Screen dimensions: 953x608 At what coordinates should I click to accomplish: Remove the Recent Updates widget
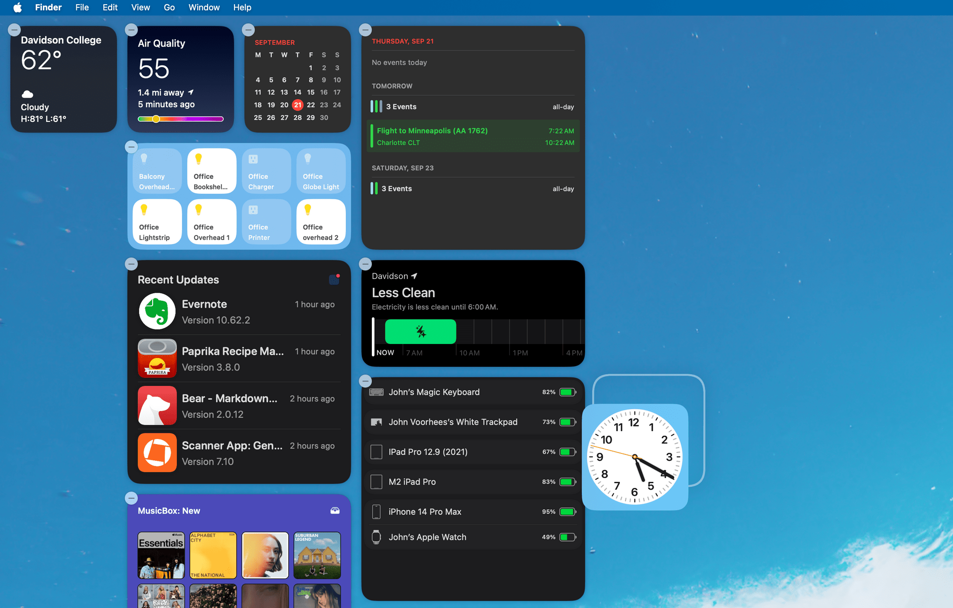[x=131, y=264]
